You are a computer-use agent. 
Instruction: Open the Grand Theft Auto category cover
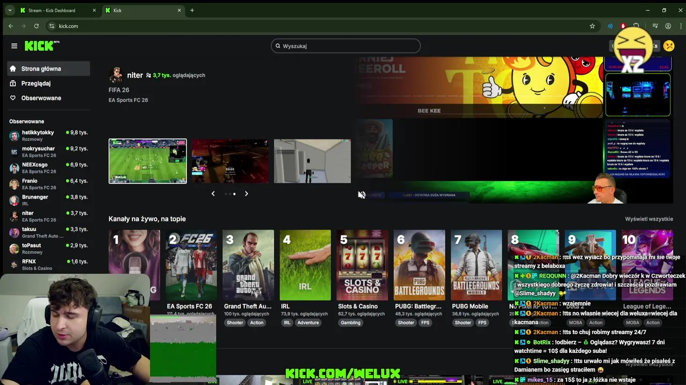click(x=248, y=265)
